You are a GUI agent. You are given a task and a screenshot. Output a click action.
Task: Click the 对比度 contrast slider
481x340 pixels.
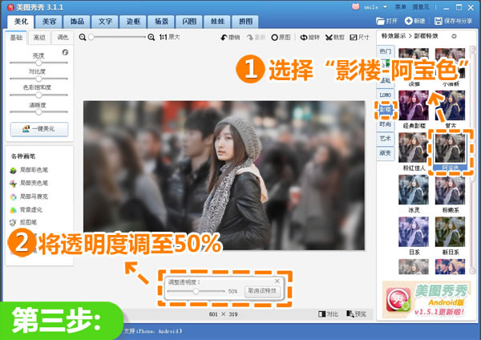pos(38,79)
